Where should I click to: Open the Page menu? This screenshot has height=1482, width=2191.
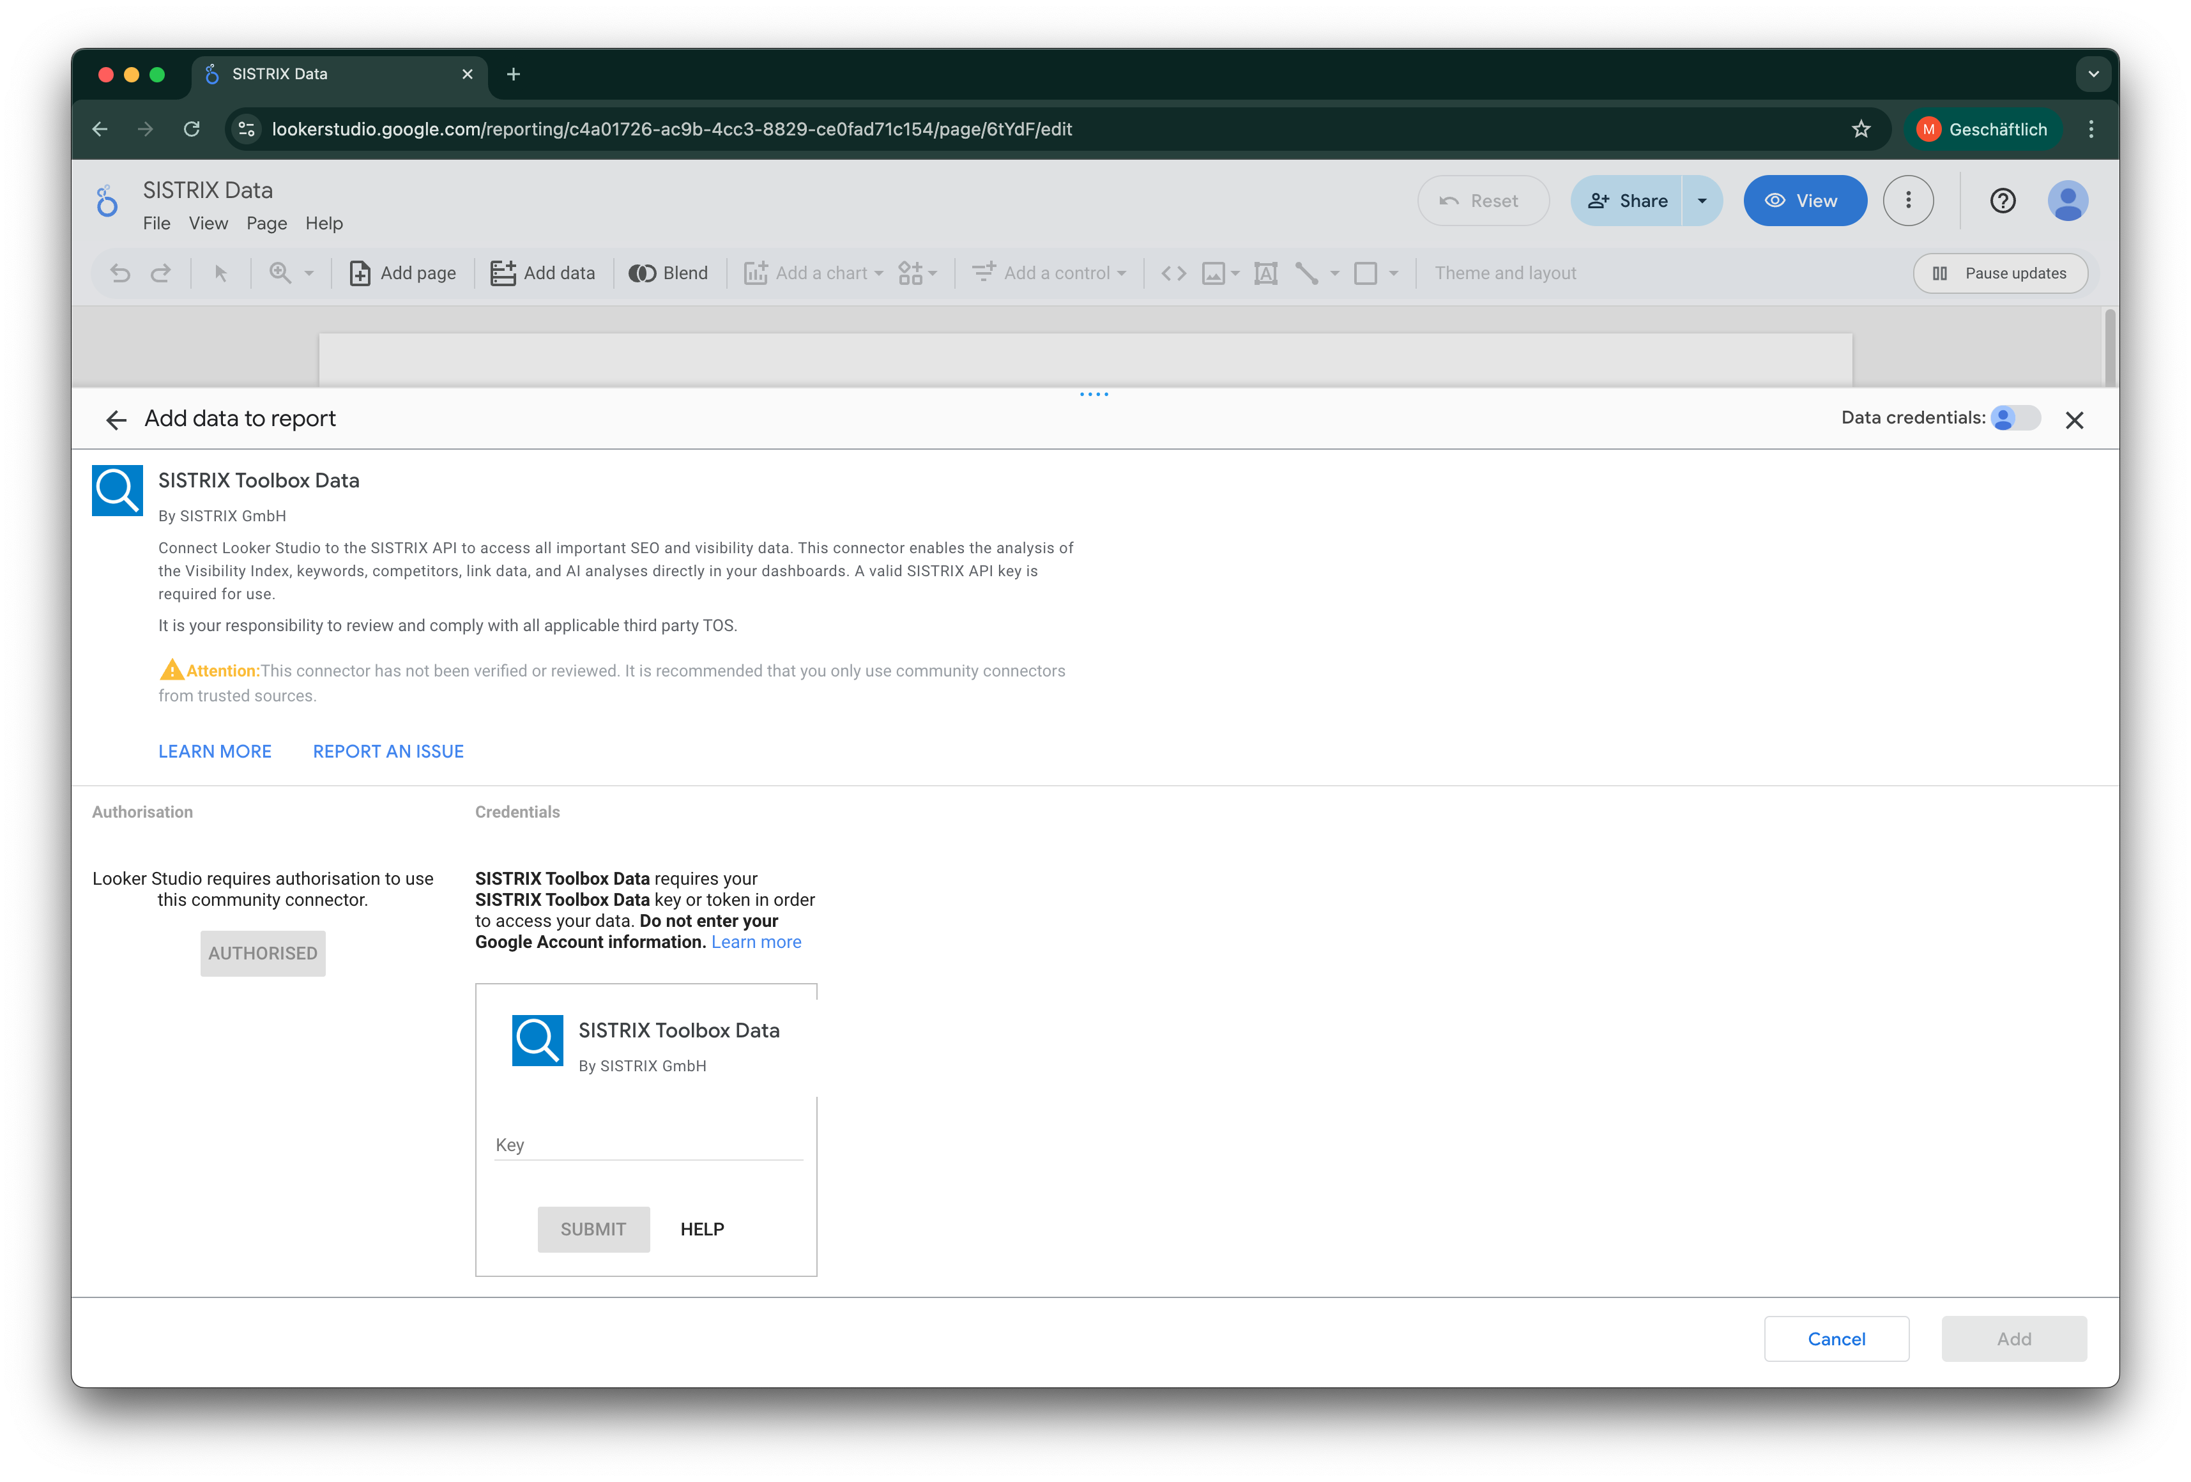click(267, 224)
